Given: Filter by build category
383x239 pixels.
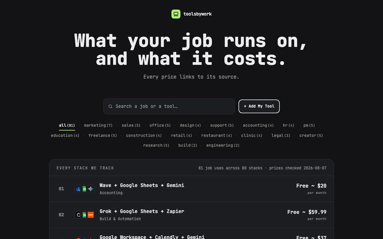Looking at the screenshot, I should click(188, 145).
